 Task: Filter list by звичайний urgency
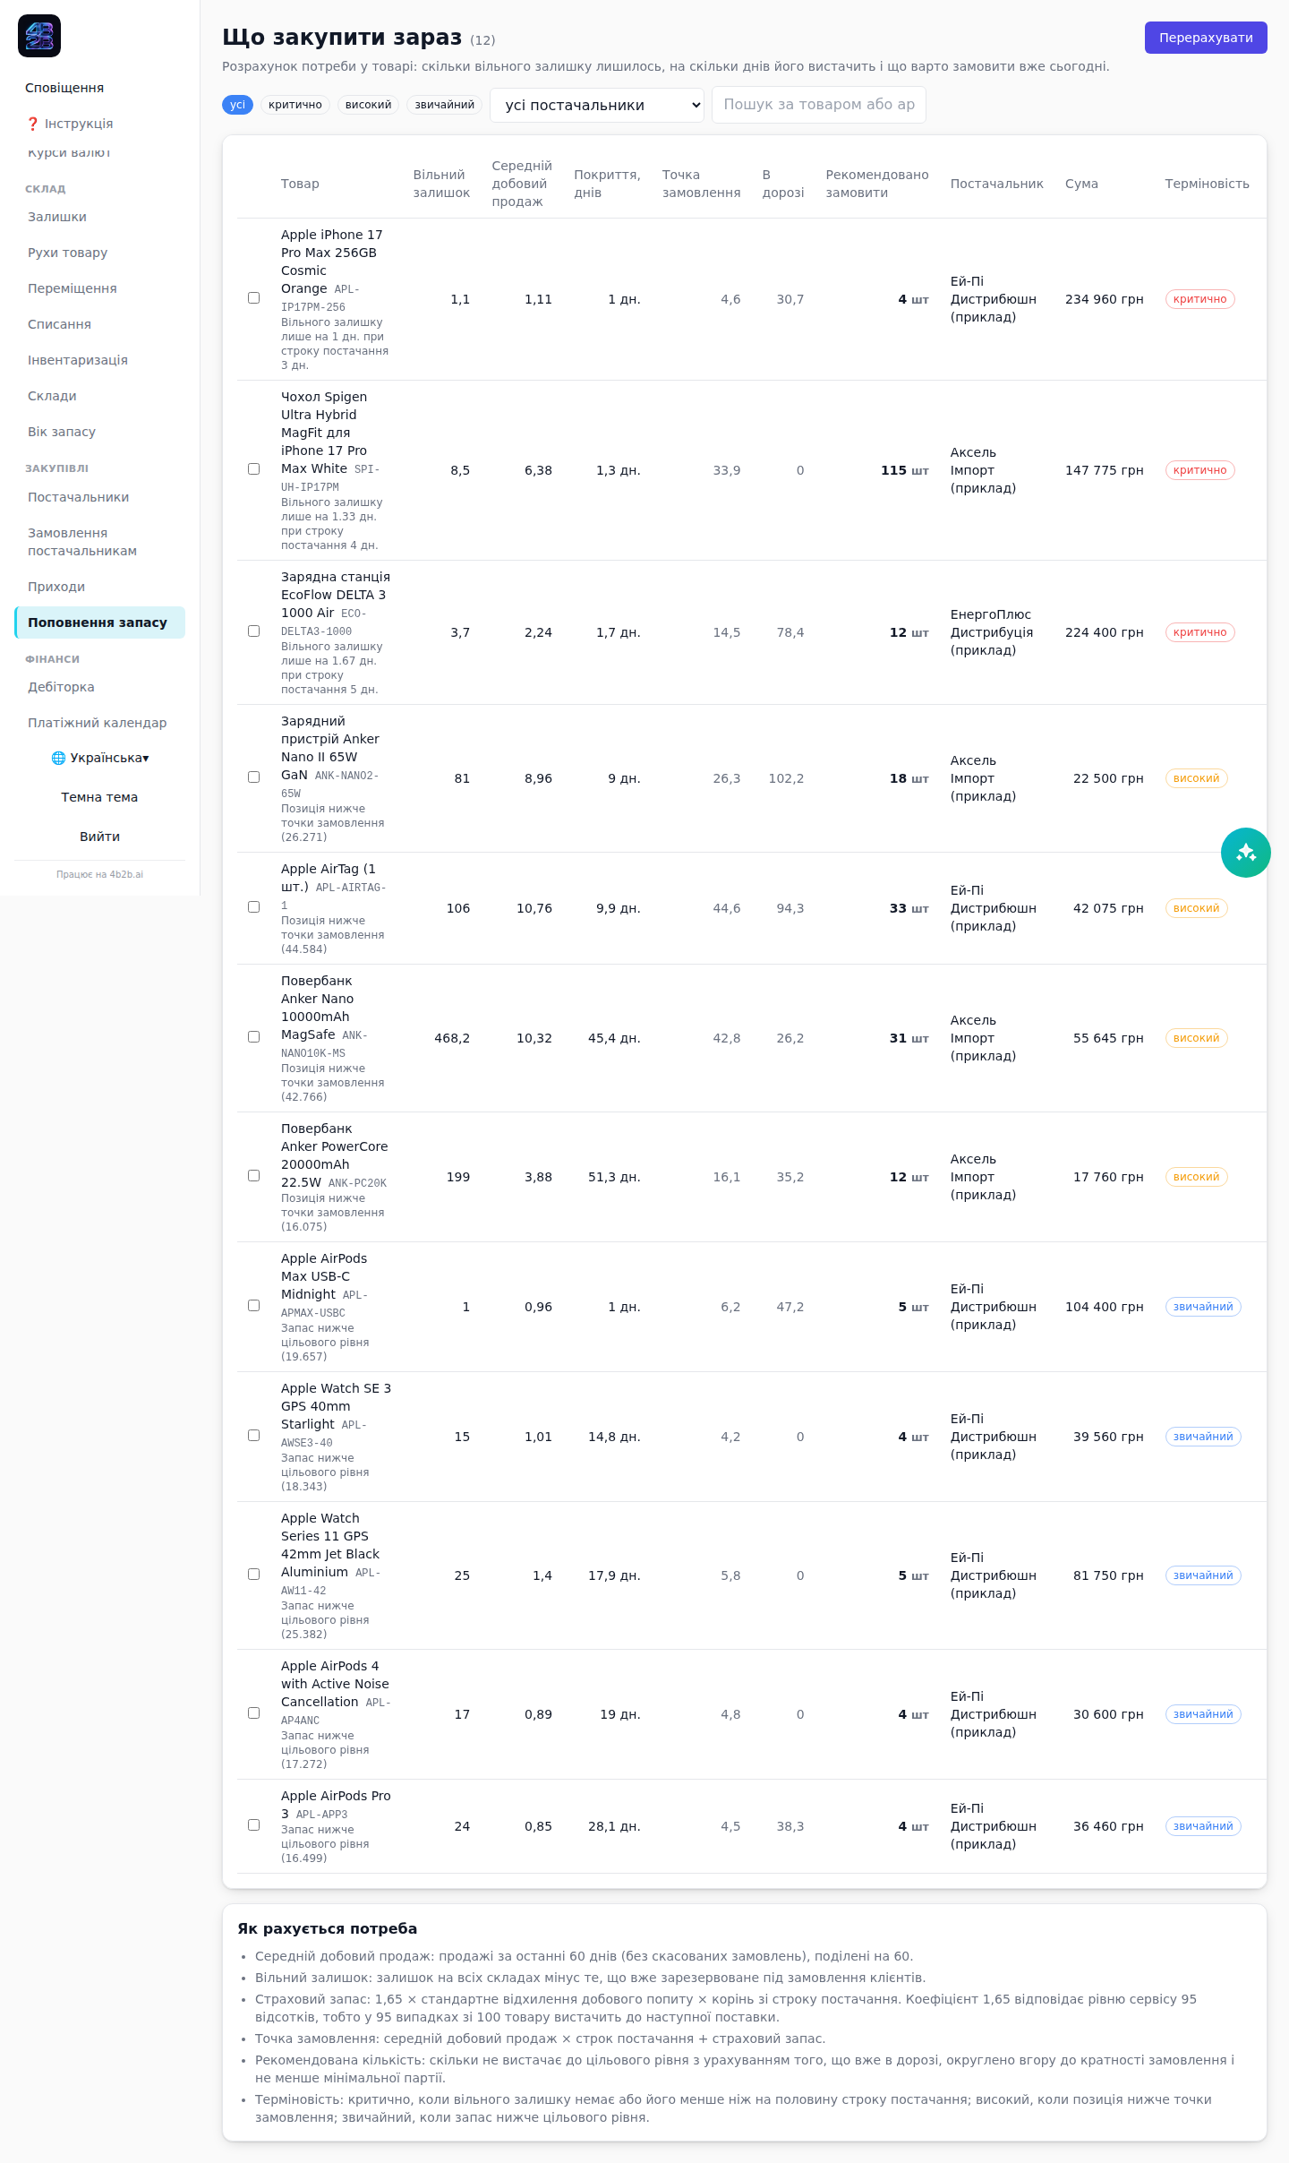pyautogui.click(x=444, y=105)
